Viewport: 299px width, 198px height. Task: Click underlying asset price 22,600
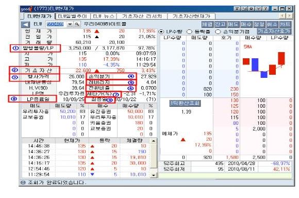84,71
